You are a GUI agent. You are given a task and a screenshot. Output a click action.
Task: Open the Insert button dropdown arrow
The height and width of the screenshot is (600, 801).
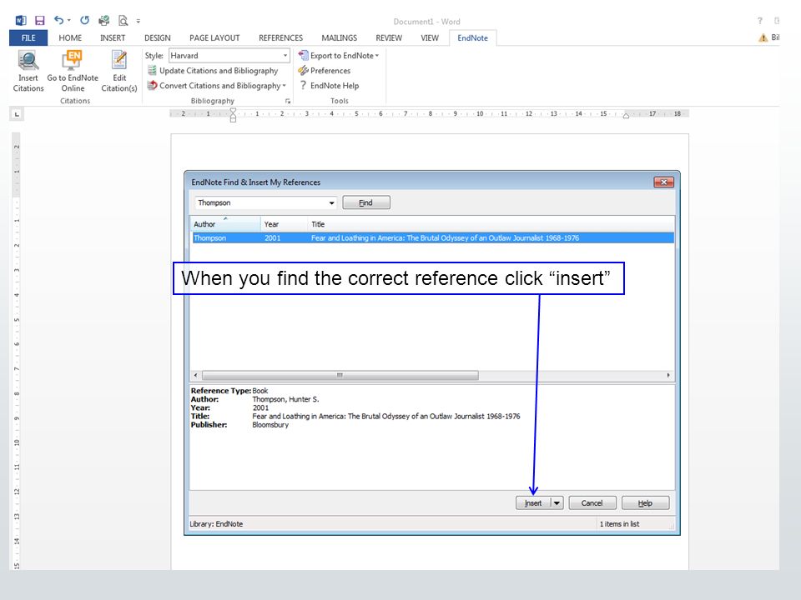point(557,503)
